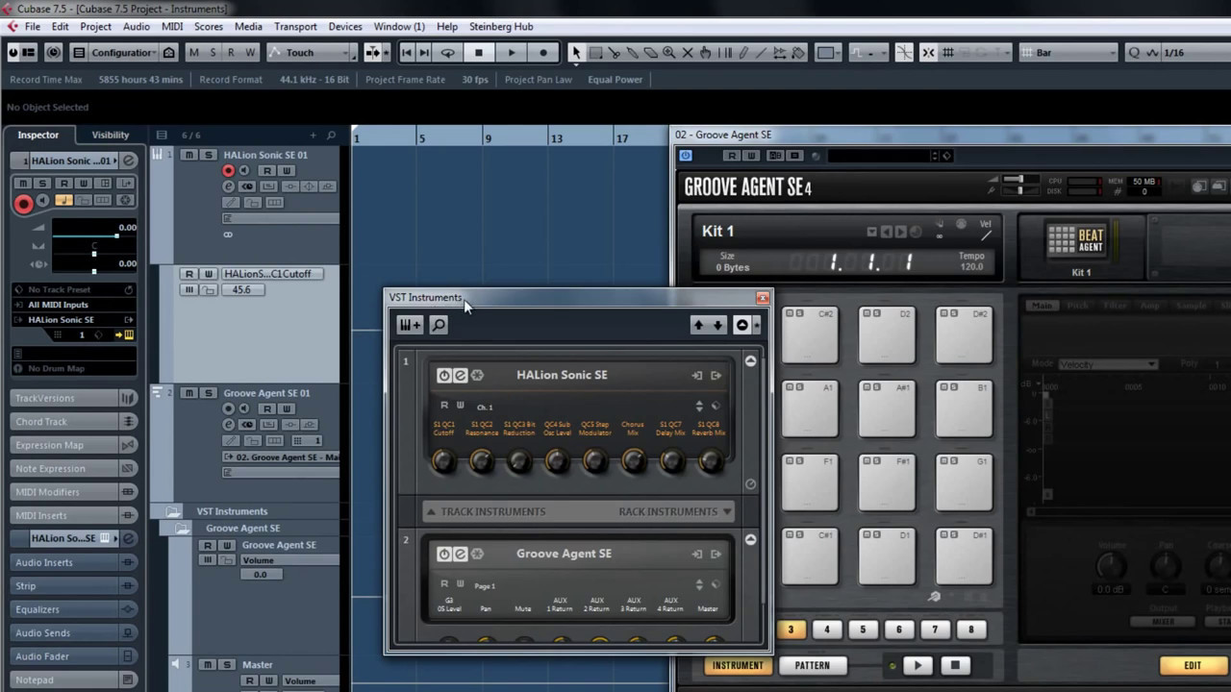Adjust the S1 QC1 Cutoff knob

[443, 462]
